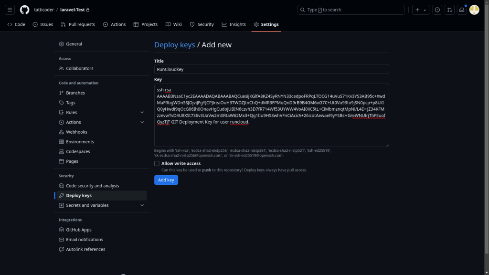The height and width of the screenshot is (275, 489).
Task: Follow the Deploy keys breadcrumb link
Action: coord(174,44)
